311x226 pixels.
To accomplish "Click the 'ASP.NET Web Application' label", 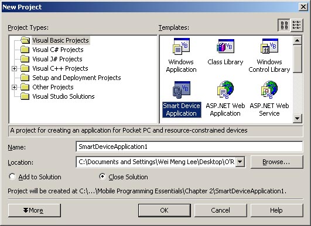I will coord(225,110).
